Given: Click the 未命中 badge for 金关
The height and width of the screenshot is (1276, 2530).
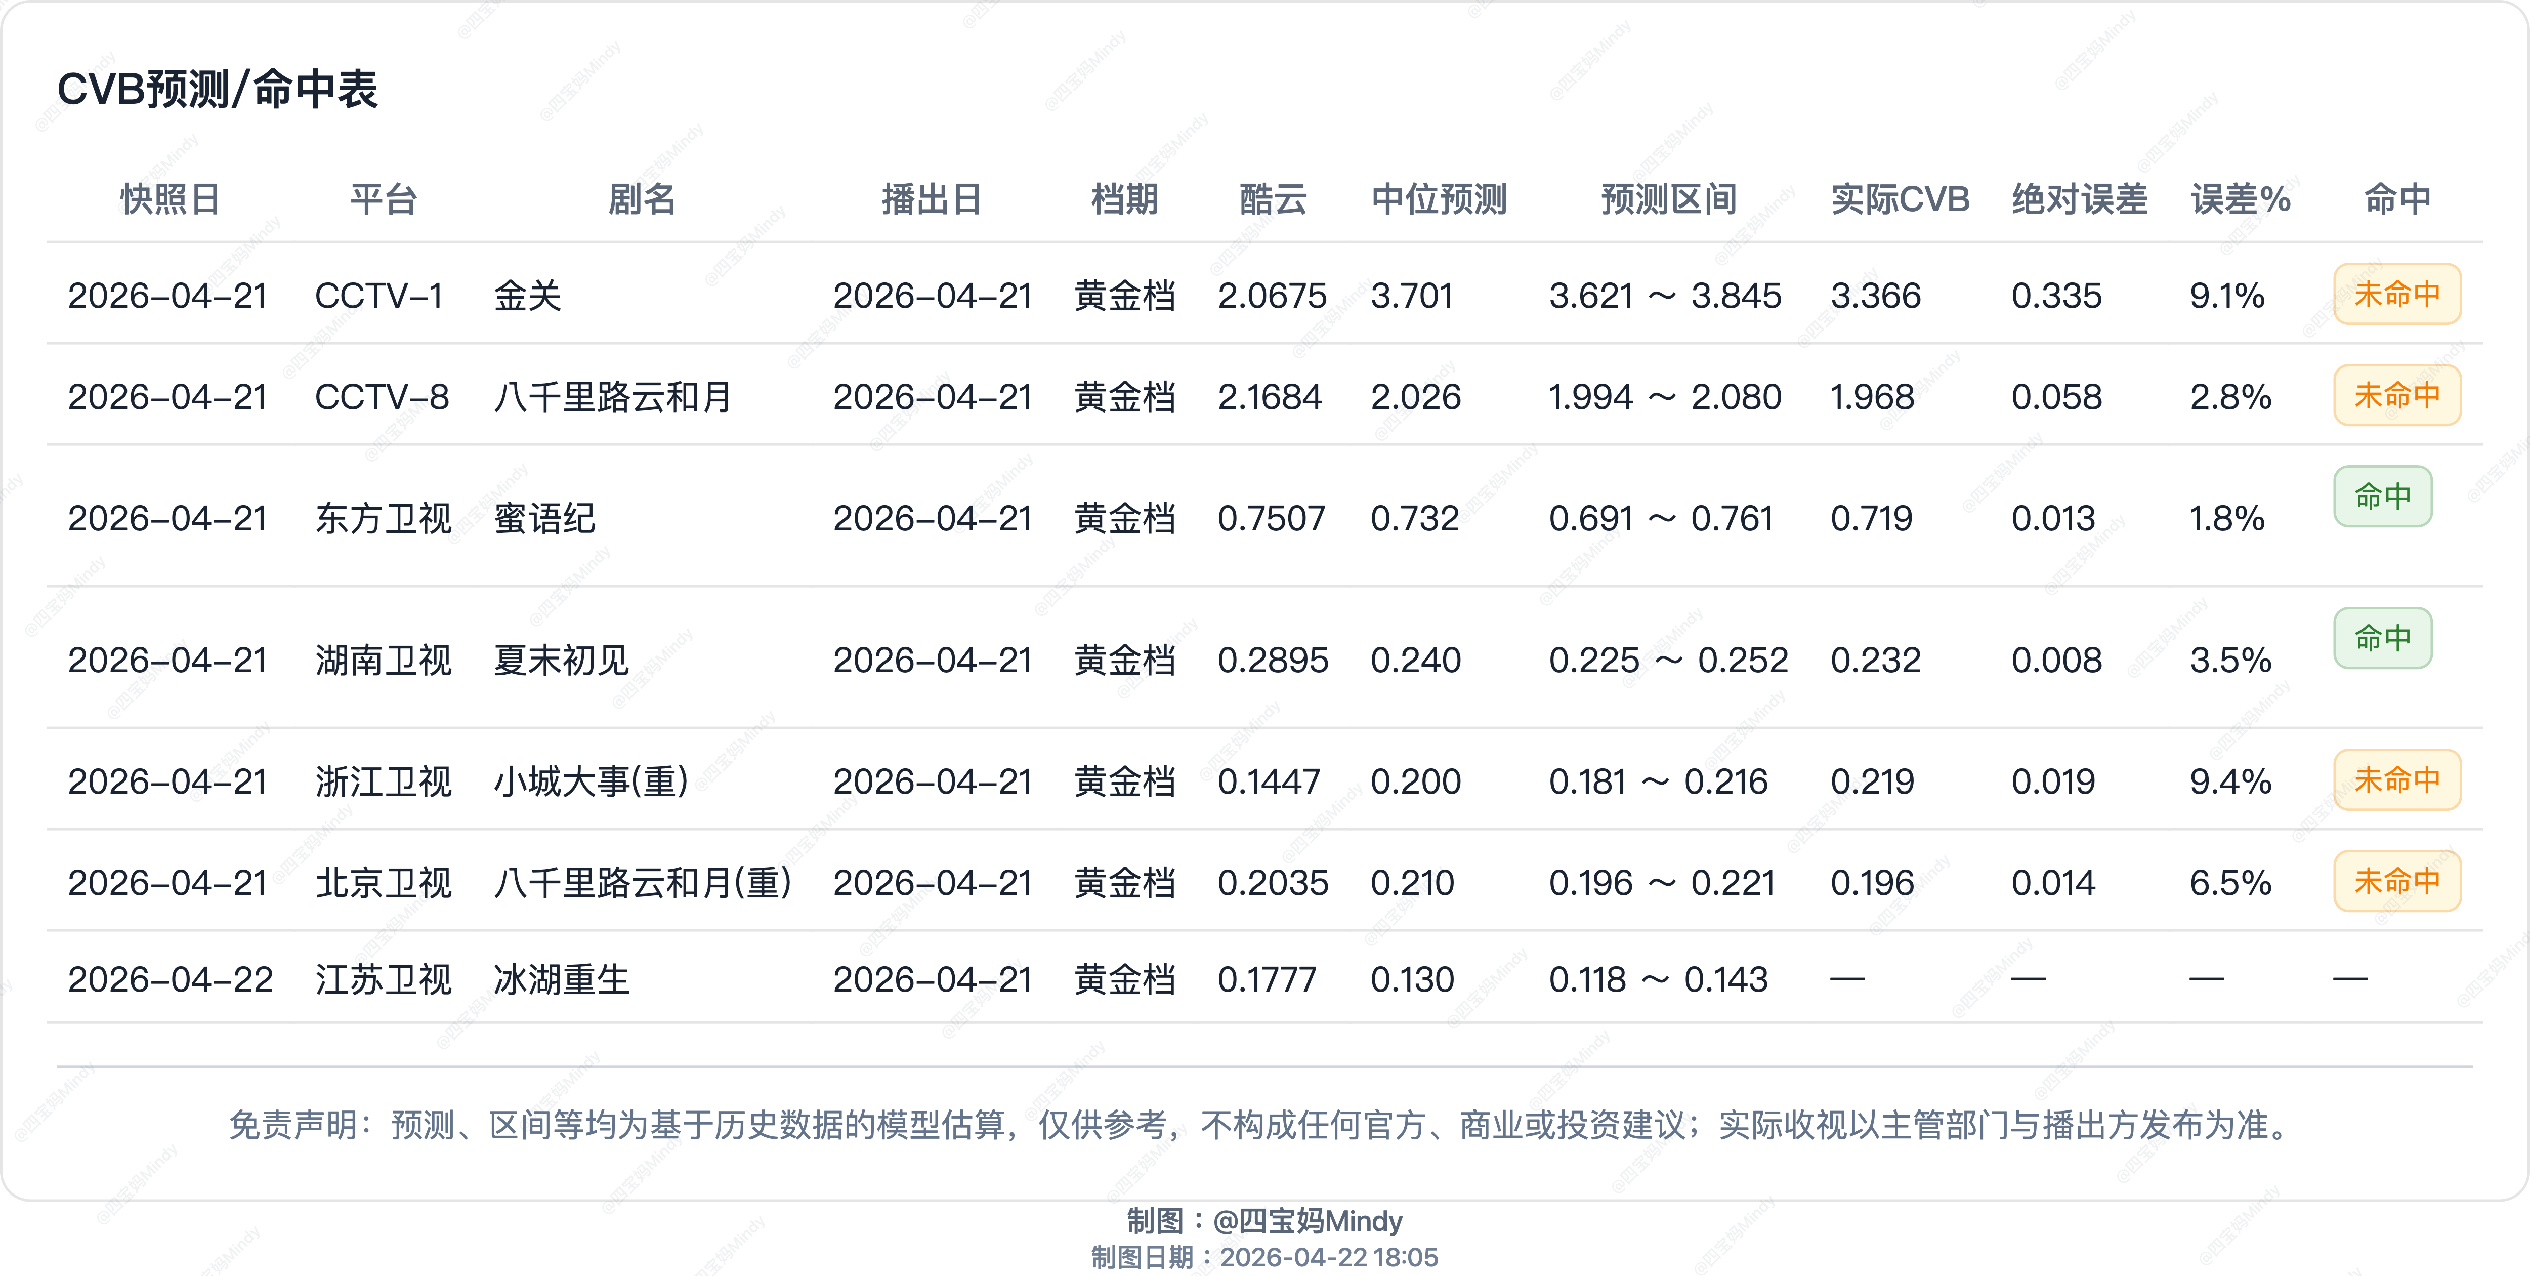Looking at the screenshot, I should (x=2396, y=294).
